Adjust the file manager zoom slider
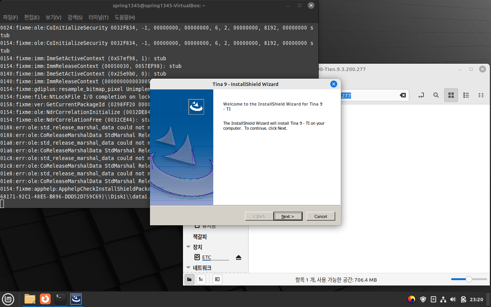 [x=468, y=279]
